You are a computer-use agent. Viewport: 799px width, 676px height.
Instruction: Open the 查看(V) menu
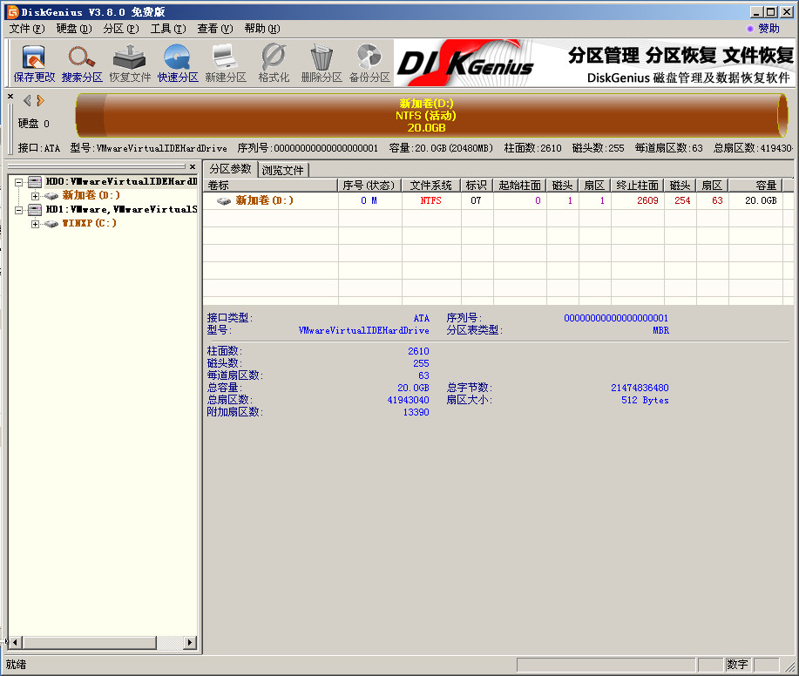coord(215,29)
